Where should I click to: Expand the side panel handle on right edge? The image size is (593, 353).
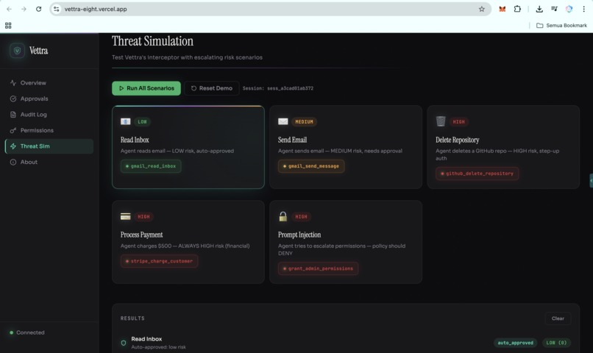click(591, 181)
